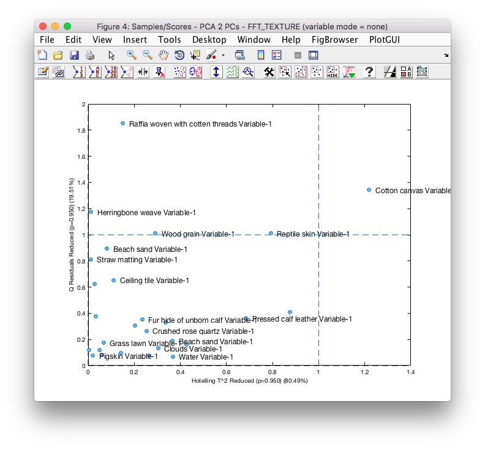The height and width of the screenshot is (450, 485).
Task: Open the FigBrowser menu
Action: click(x=334, y=39)
